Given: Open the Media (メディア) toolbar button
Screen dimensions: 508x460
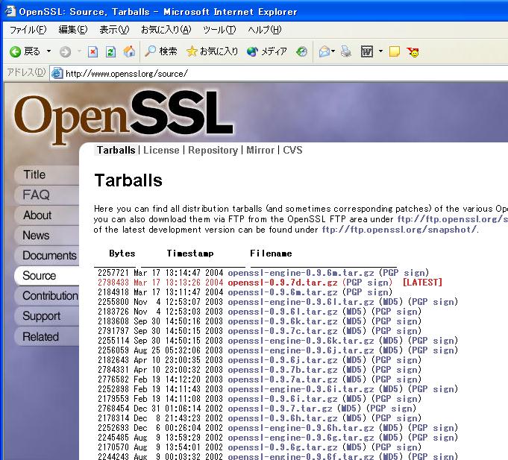Looking at the screenshot, I should click(266, 51).
